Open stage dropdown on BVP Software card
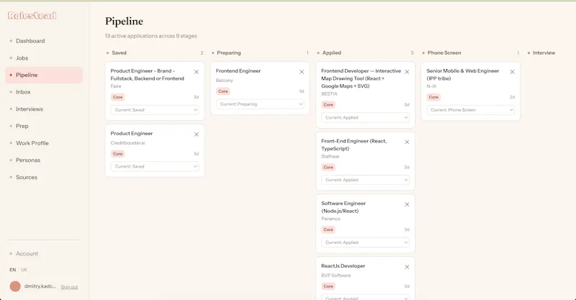The width and height of the screenshot is (576, 300). tap(365, 297)
